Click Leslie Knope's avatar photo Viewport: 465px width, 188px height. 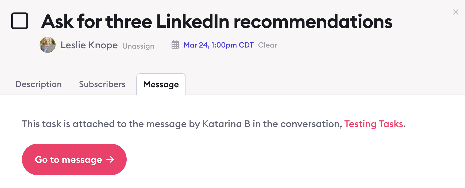click(48, 45)
